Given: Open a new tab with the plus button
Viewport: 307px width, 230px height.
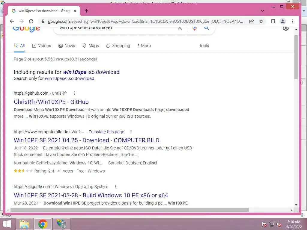Looking at the screenshot, I should [86, 11].
